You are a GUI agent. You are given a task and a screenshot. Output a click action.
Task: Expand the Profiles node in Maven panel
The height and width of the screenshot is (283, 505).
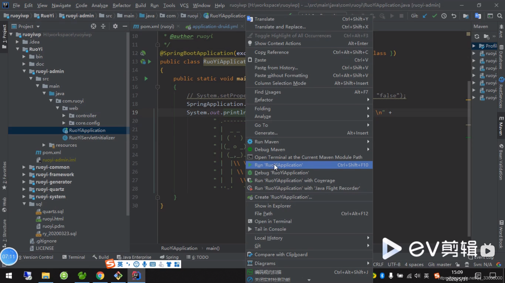[474, 46]
